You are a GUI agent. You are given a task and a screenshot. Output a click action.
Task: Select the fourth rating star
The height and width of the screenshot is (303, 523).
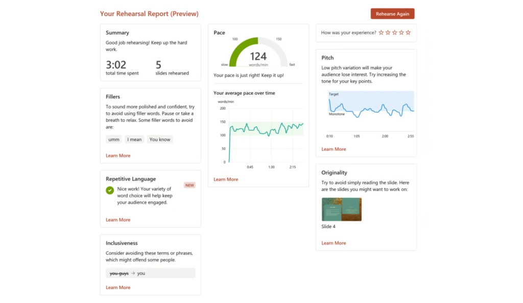click(x=401, y=33)
